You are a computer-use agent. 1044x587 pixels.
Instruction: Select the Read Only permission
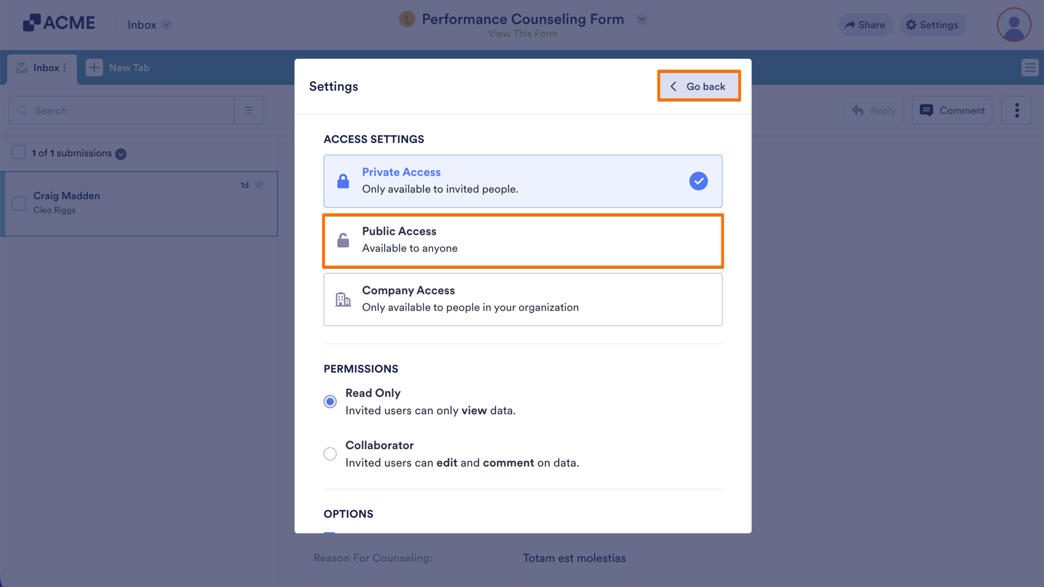click(330, 401)
